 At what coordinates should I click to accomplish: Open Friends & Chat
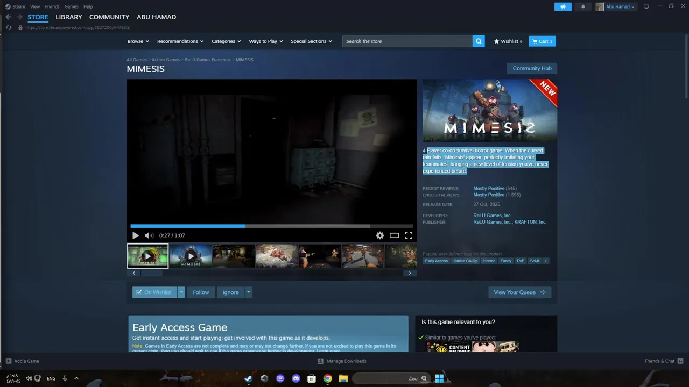point(664,361)
